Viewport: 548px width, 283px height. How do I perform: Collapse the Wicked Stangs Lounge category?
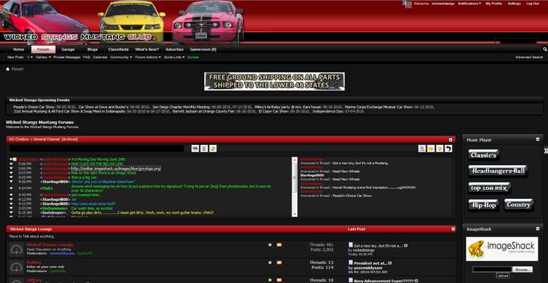453,229
